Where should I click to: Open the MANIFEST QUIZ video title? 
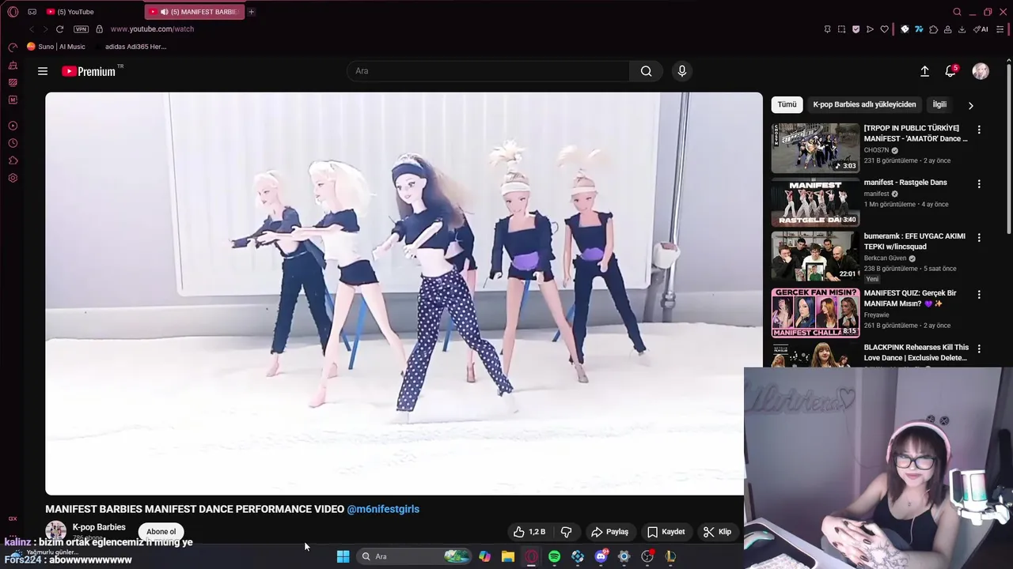coord(912,298)
